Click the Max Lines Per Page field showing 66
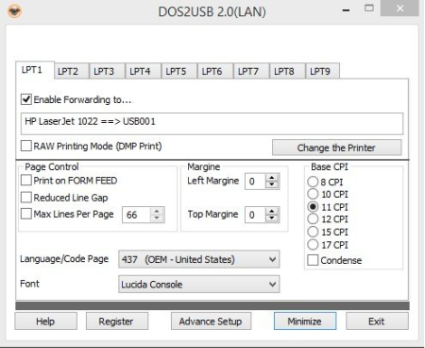 click(136, 215)
